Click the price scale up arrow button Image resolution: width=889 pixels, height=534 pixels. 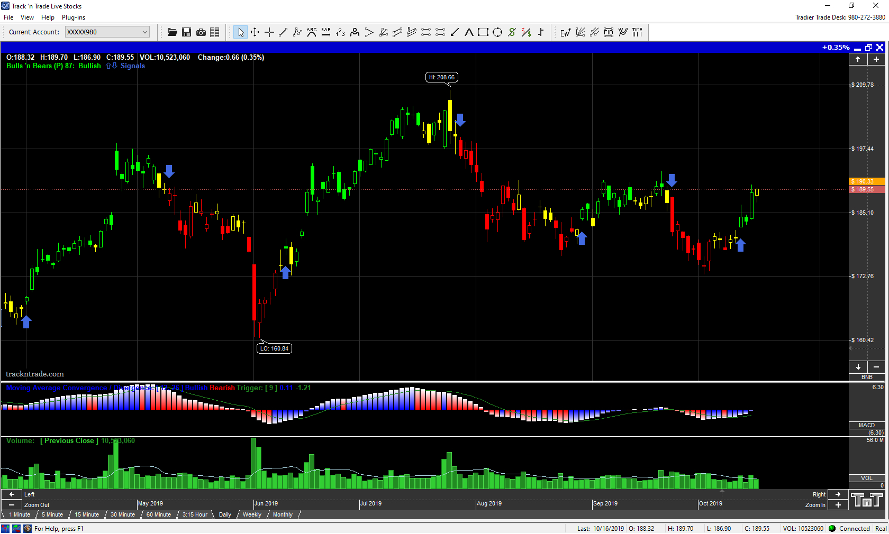[x=858, y=59]
